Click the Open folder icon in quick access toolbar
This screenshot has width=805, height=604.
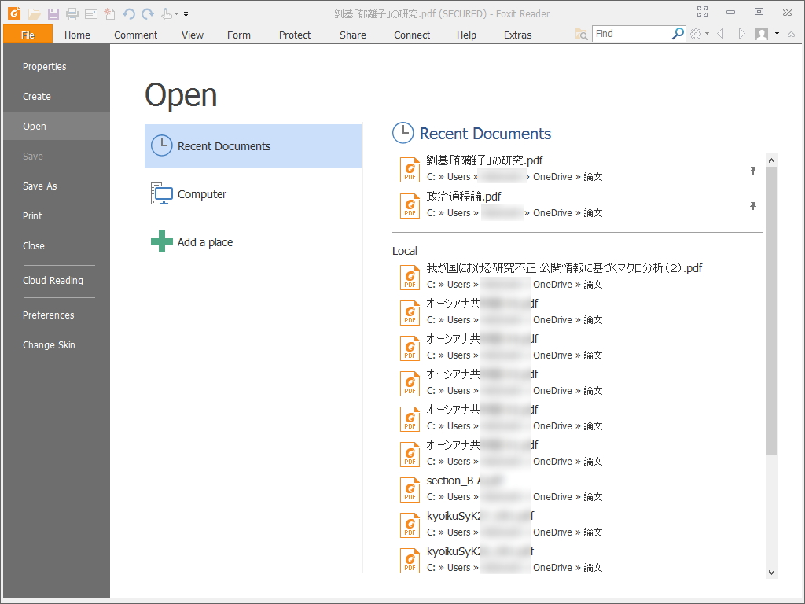tap(34, 14)
